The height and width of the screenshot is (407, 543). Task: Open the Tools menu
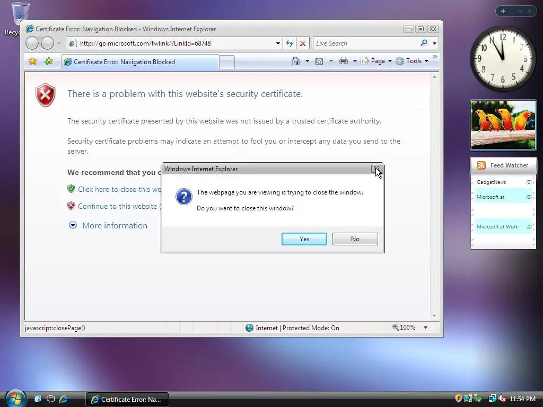(x=413, y=61)
